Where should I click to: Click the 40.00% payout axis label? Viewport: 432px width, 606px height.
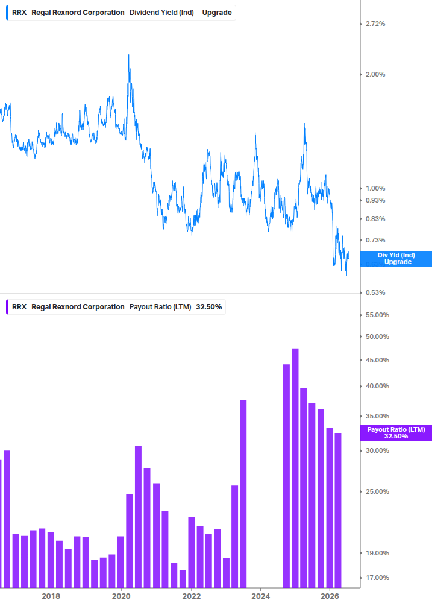[x=377, y=386]
